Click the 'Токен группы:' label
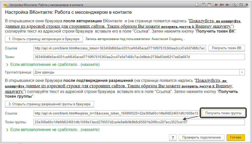The image size is (252, 144). 16,122
